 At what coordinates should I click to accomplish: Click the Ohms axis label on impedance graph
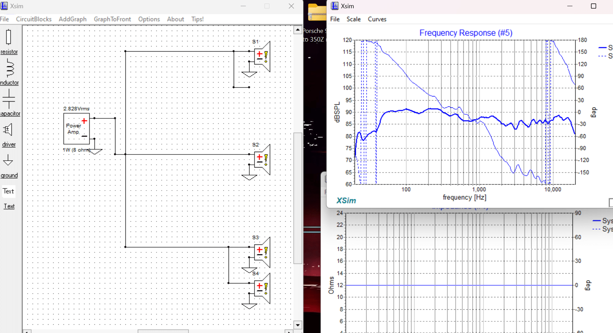pyautogui.click(x=331, y=285)
